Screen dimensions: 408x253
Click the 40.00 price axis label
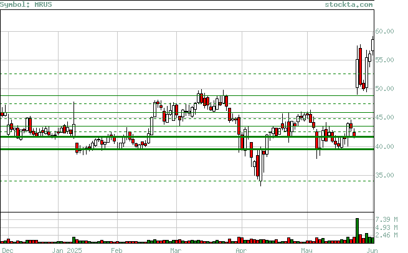tap(384, 146)
